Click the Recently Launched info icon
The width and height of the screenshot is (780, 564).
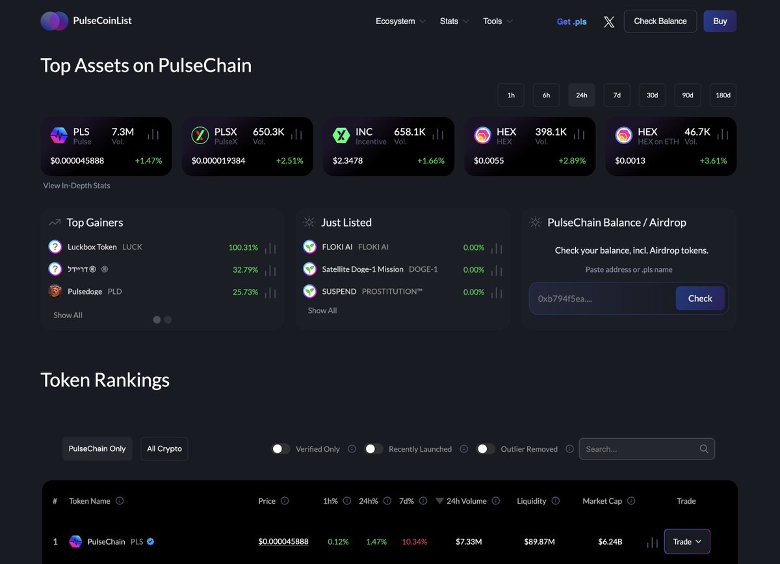coord(464,449)
